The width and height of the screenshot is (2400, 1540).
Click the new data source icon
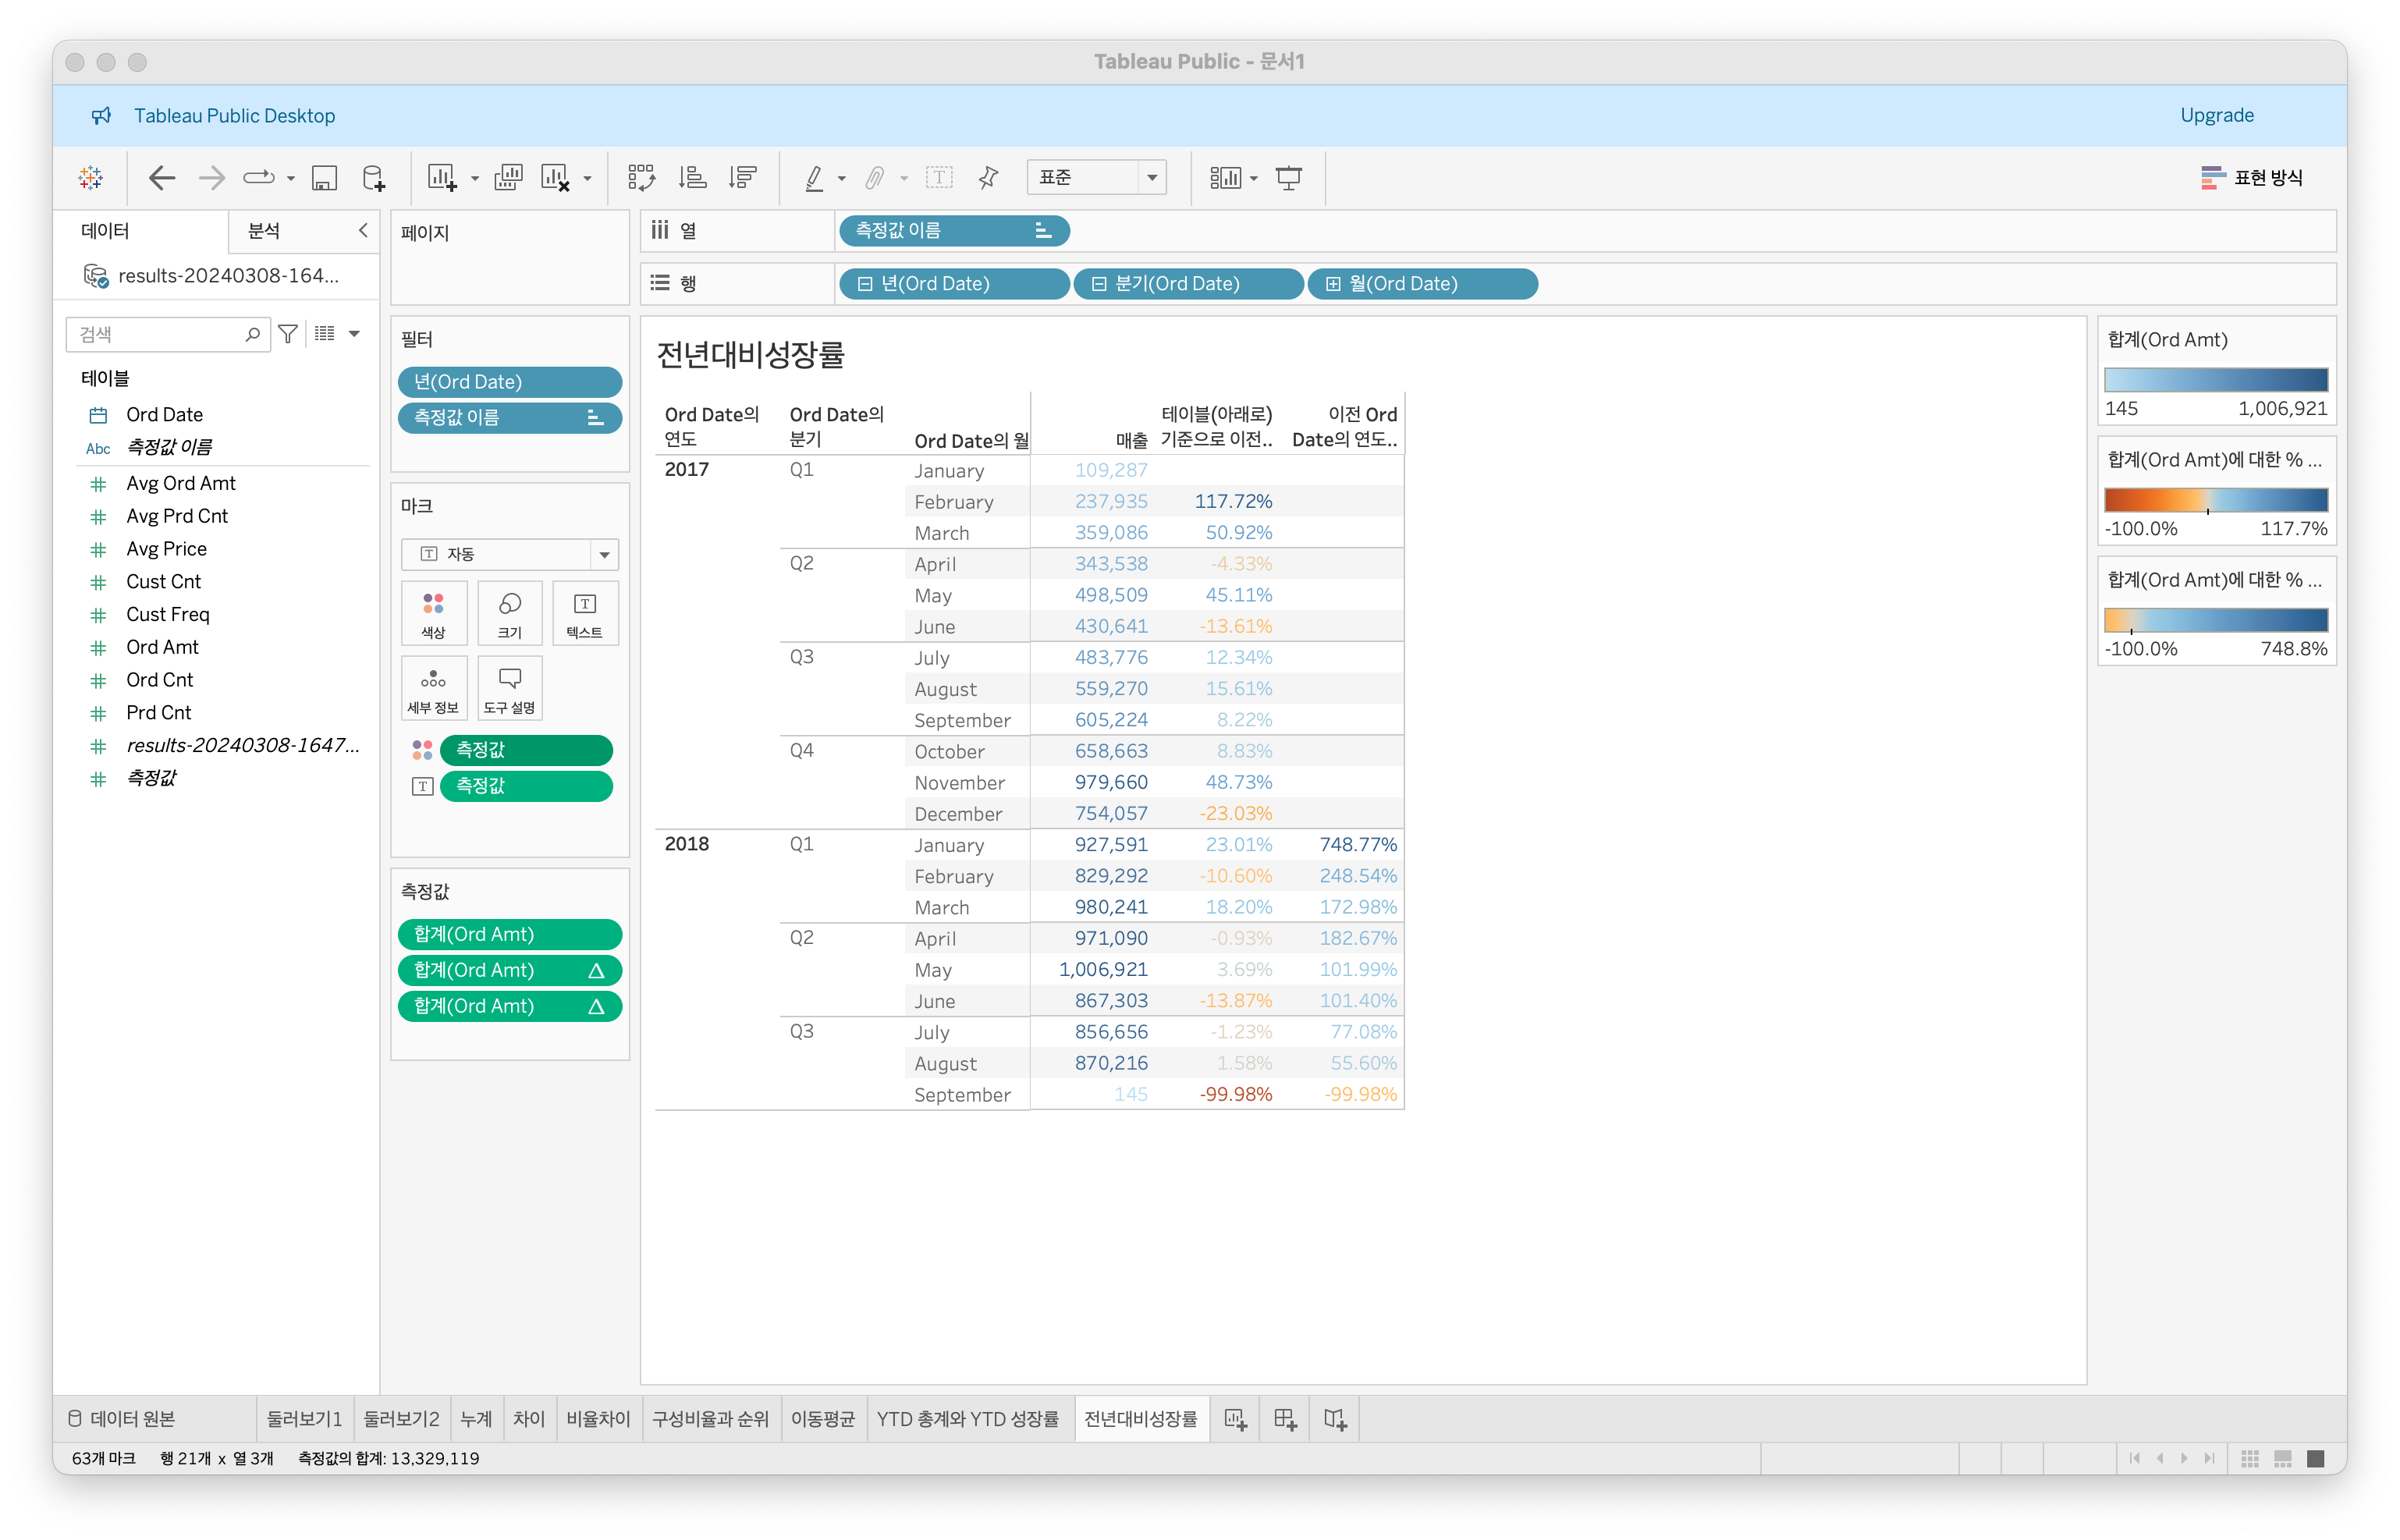373,178
